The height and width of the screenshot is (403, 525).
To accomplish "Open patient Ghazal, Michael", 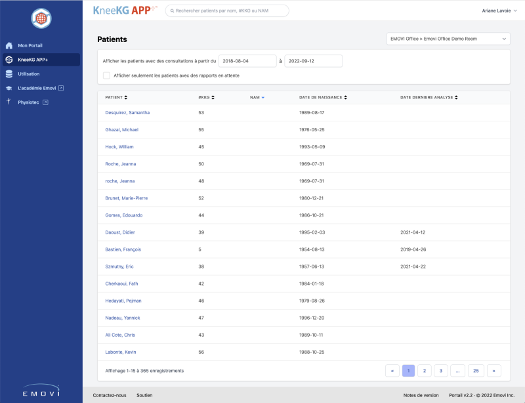I will pyautogui.click(x=121, y=130).
